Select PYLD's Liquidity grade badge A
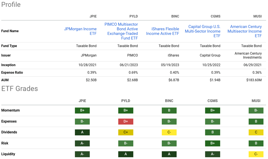The width and height of the screenshot is (268, 159). click(x=126, y=154)
